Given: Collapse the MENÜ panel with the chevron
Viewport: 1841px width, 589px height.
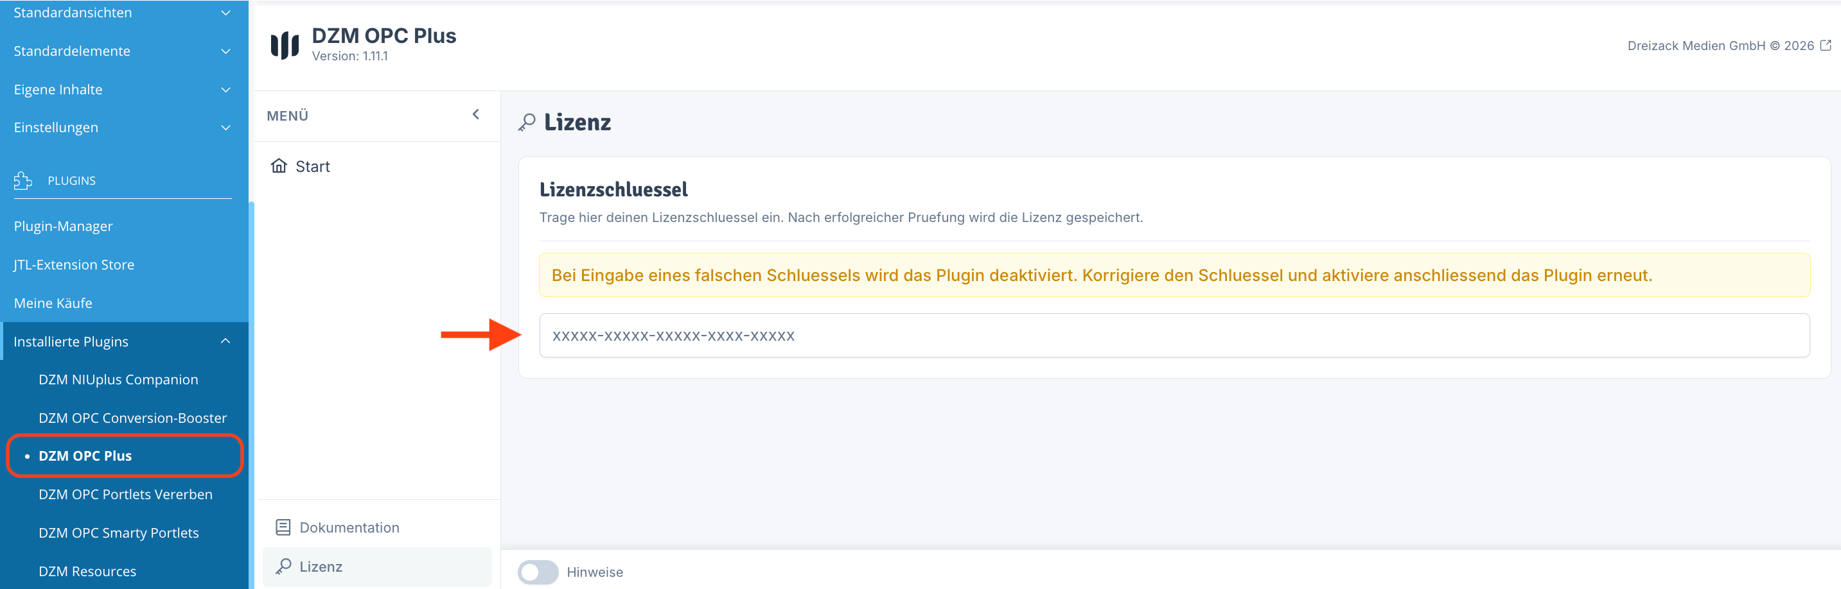Looking at the screenshot, I should click(476, 114).
